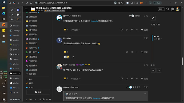Add a boost below LLawliet's post reactions

(73, 57)
